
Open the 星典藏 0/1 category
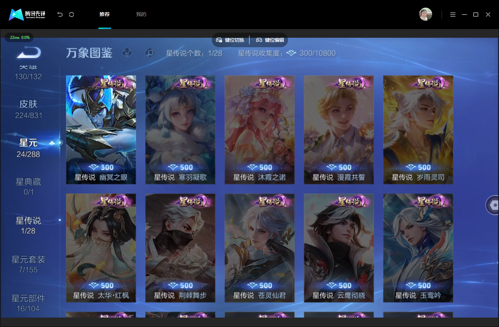28,187
